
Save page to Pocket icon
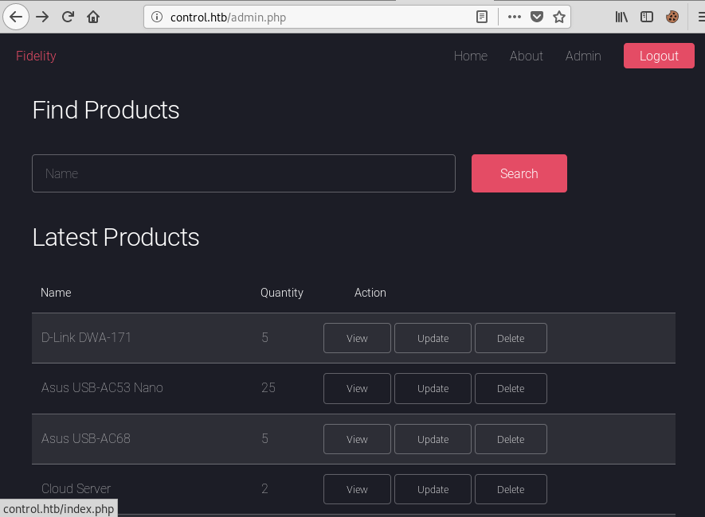(x=537, y=17)
